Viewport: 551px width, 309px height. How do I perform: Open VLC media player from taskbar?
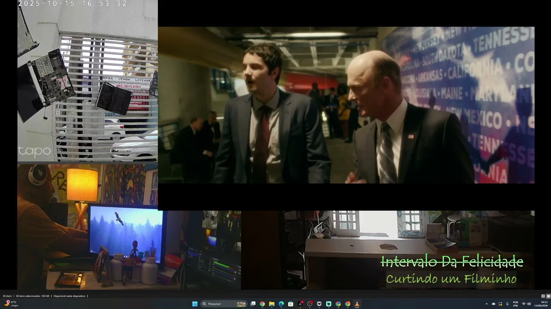pyautogui.click(x=357, y=304)
